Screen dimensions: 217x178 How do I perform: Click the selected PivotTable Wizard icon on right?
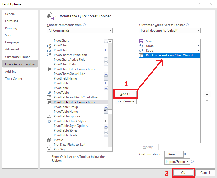point(141,55)
